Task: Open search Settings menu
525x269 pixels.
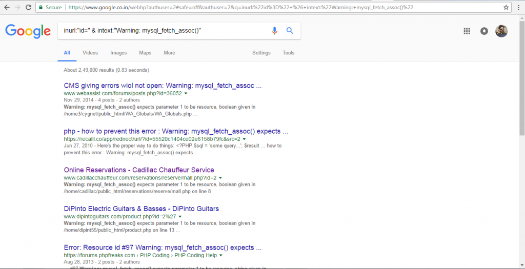Action: (261, 53)
